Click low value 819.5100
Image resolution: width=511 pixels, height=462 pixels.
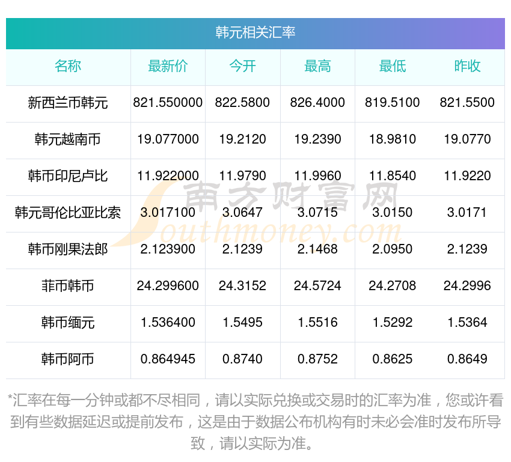[x=393, y=103]
